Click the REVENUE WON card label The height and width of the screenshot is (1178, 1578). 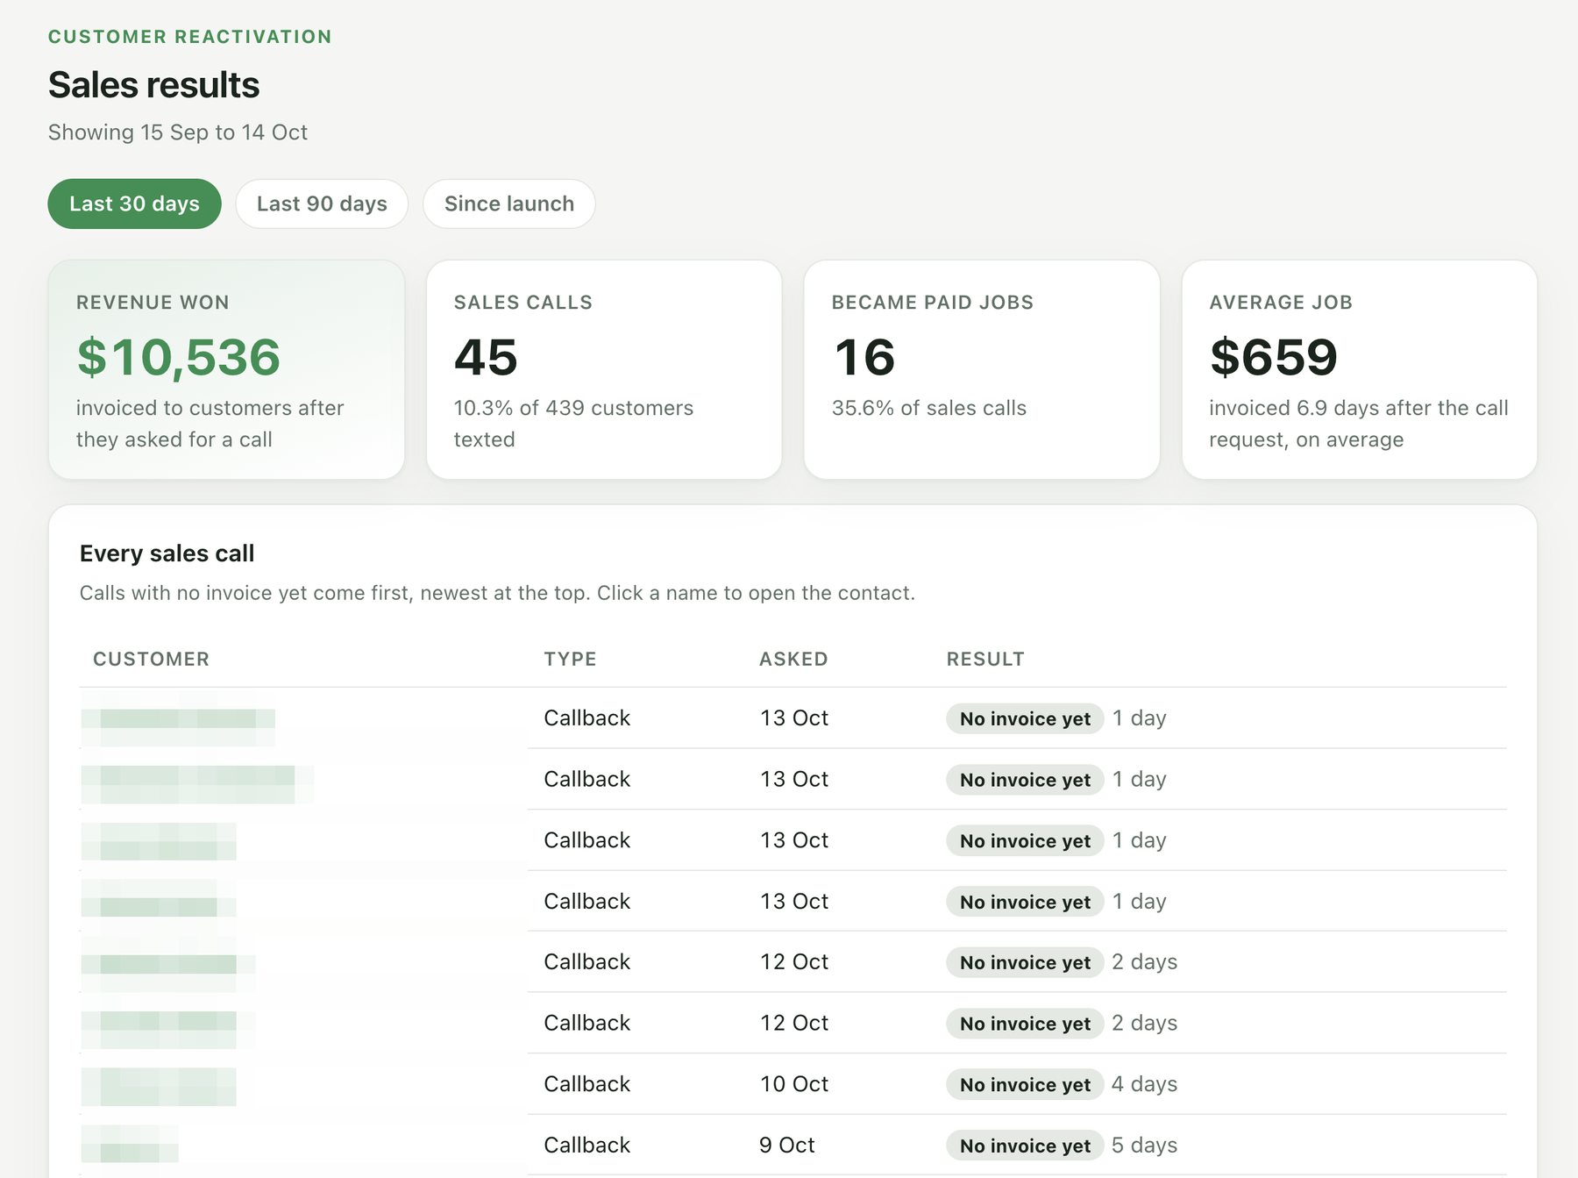tap(153, 303)
